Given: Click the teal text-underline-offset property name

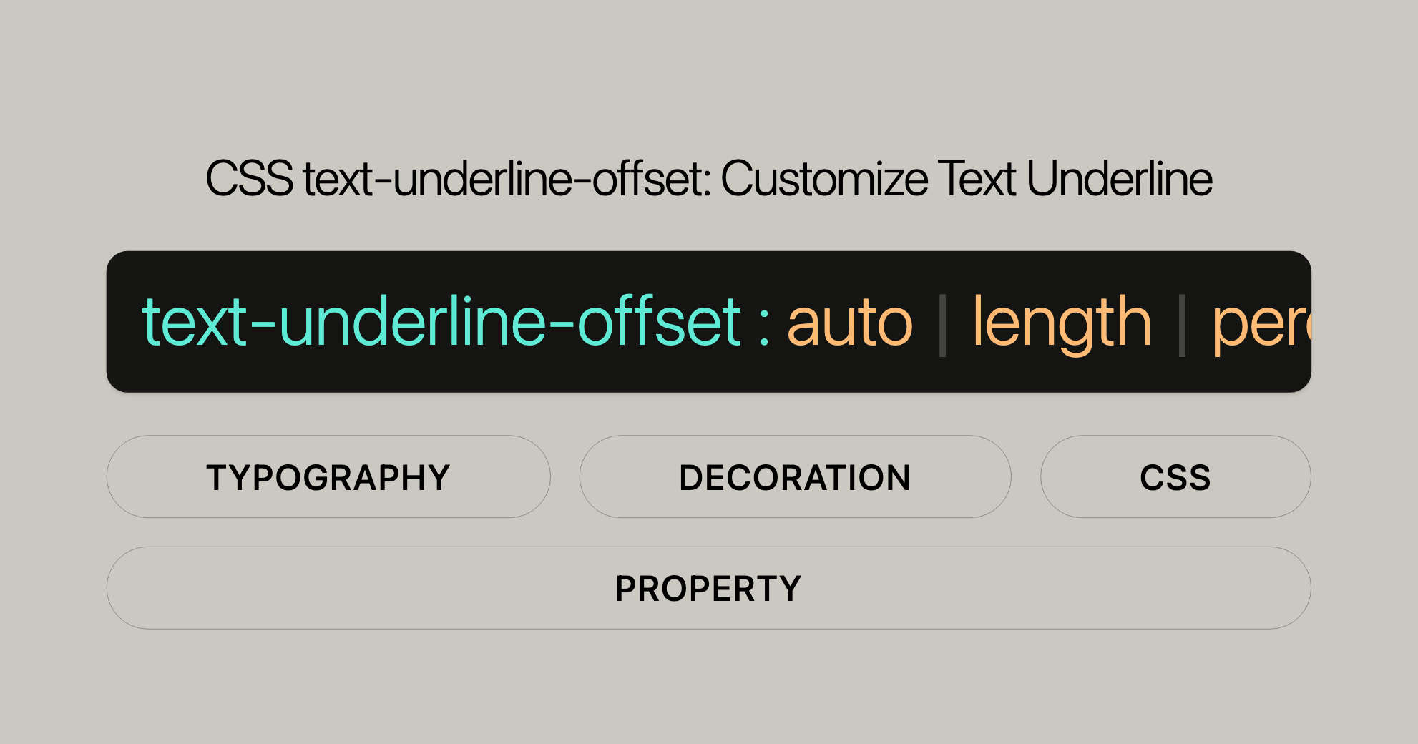Looking at the screenshot, I should (x=441, y=323).
